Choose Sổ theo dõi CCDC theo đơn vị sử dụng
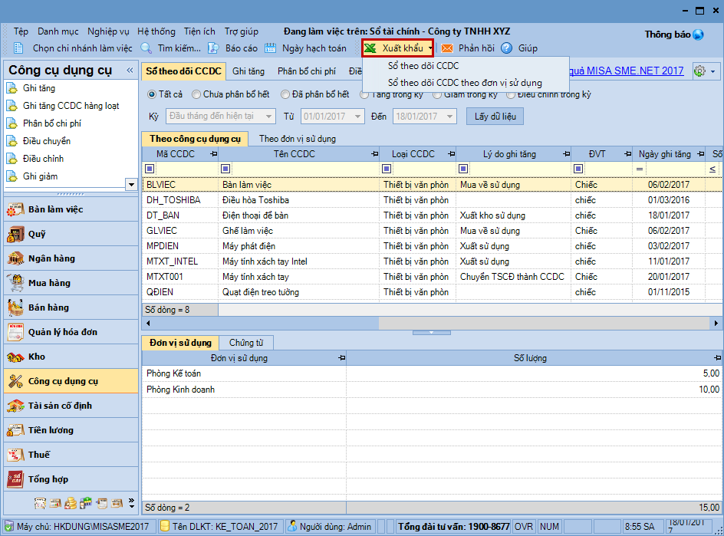 pyautogui.click(x=464, y=83)
